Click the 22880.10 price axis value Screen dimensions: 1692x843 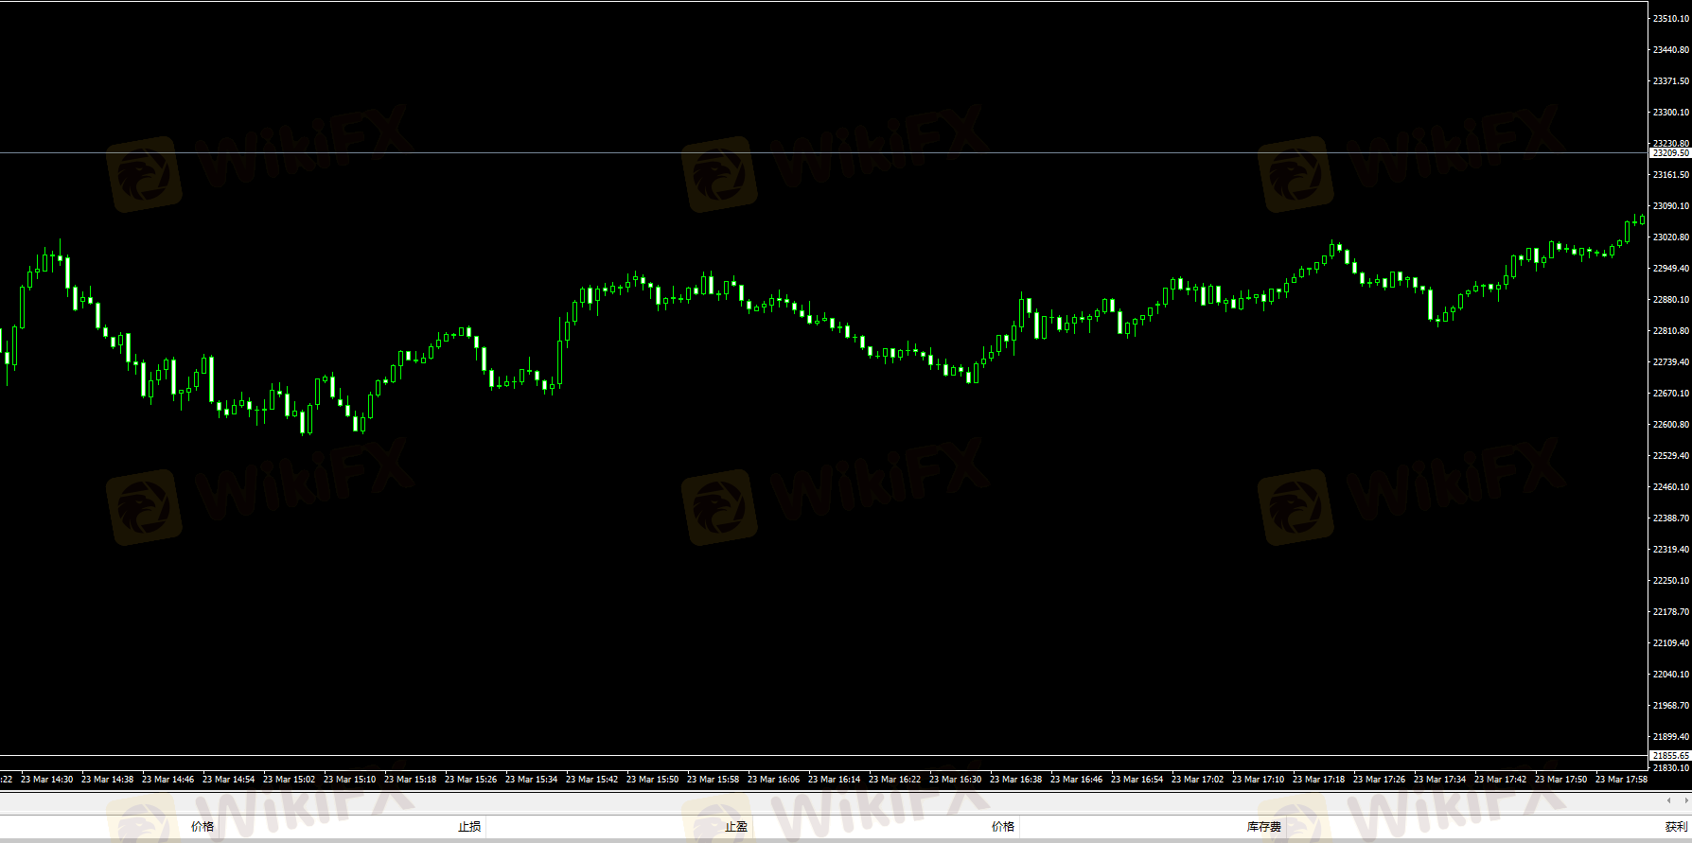(x=1671, y=300)
